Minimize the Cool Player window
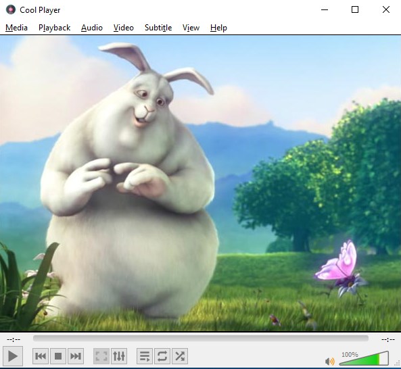The width and height of the screenshot is (401, 369). click(x=325, y=9)
